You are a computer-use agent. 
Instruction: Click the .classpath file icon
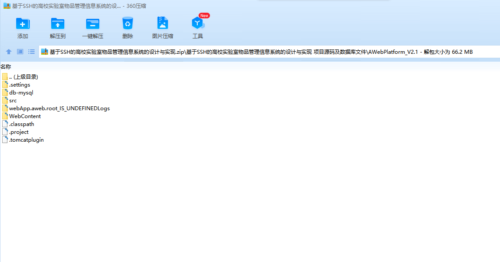point(5,124)
